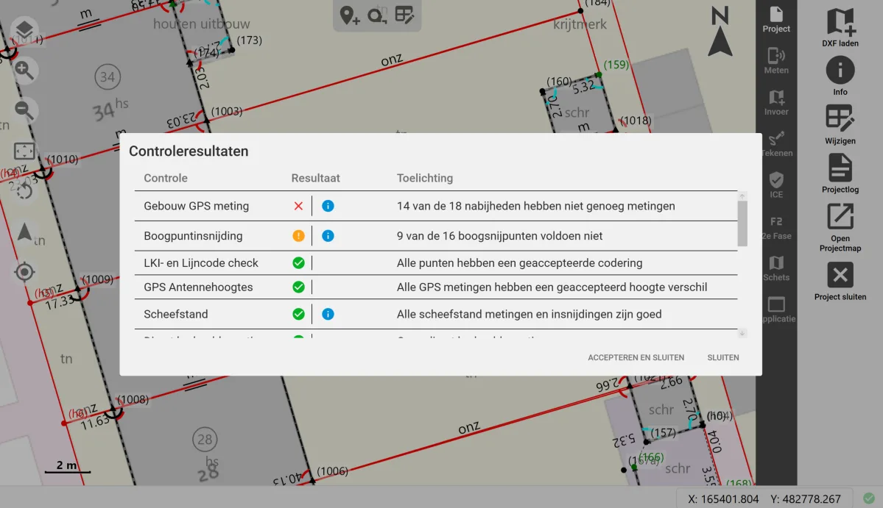Click the Toelichting column header

point(425,178)
